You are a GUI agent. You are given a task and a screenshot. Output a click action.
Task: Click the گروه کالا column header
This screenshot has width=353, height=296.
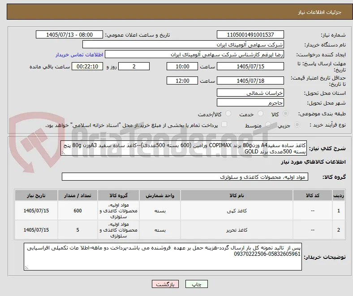(x=118, y=195)
